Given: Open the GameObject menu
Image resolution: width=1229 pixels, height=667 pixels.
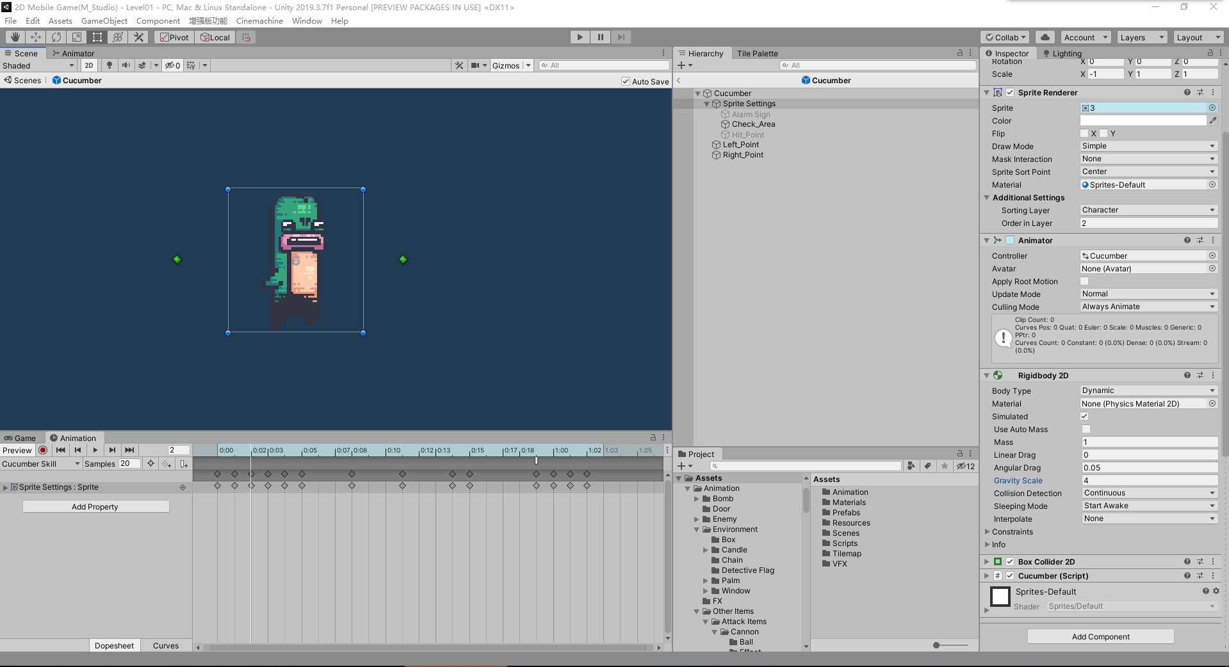Looking at the screenshot, I should coord(104,20).
